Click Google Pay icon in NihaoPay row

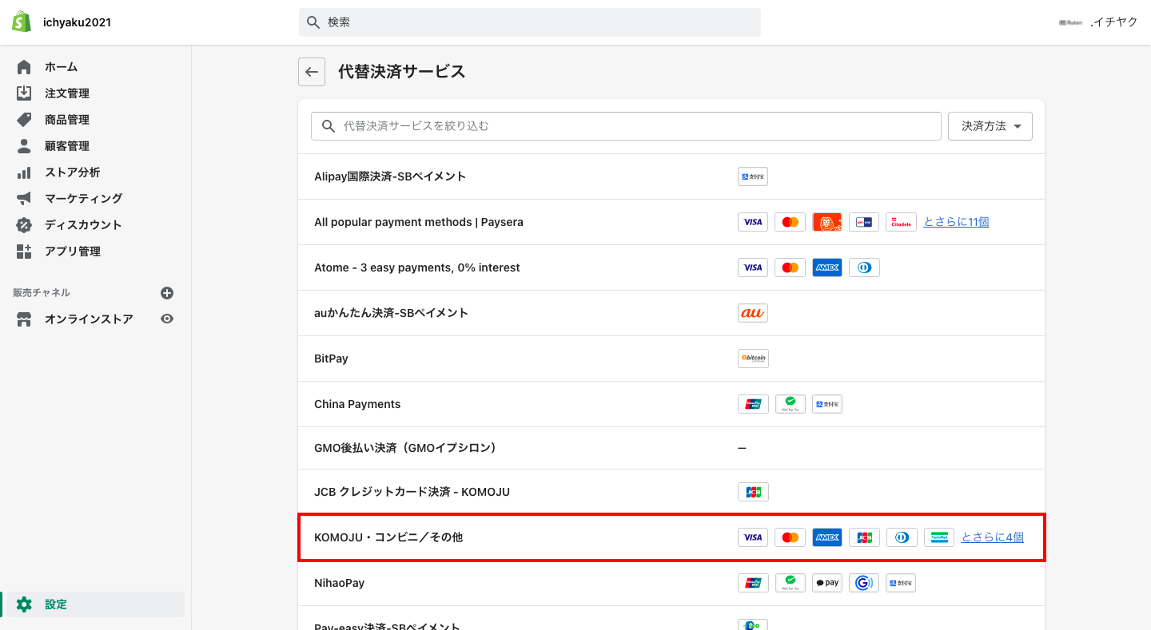(864, 583)
